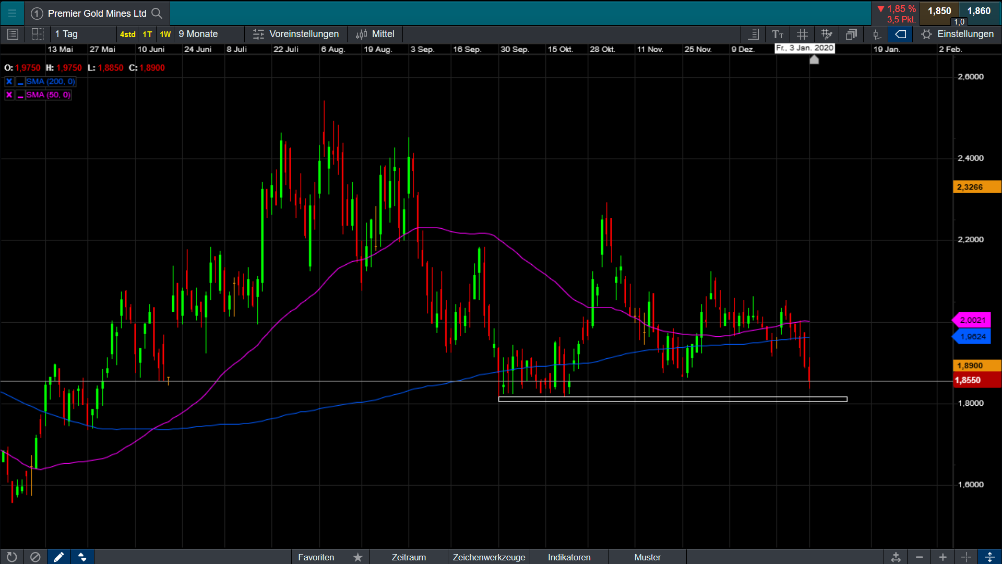This screenshot has height=564, width=1002.
Task: Open the hamburger menu at top left
Action: pyautogui.click(x=12, y=13)
